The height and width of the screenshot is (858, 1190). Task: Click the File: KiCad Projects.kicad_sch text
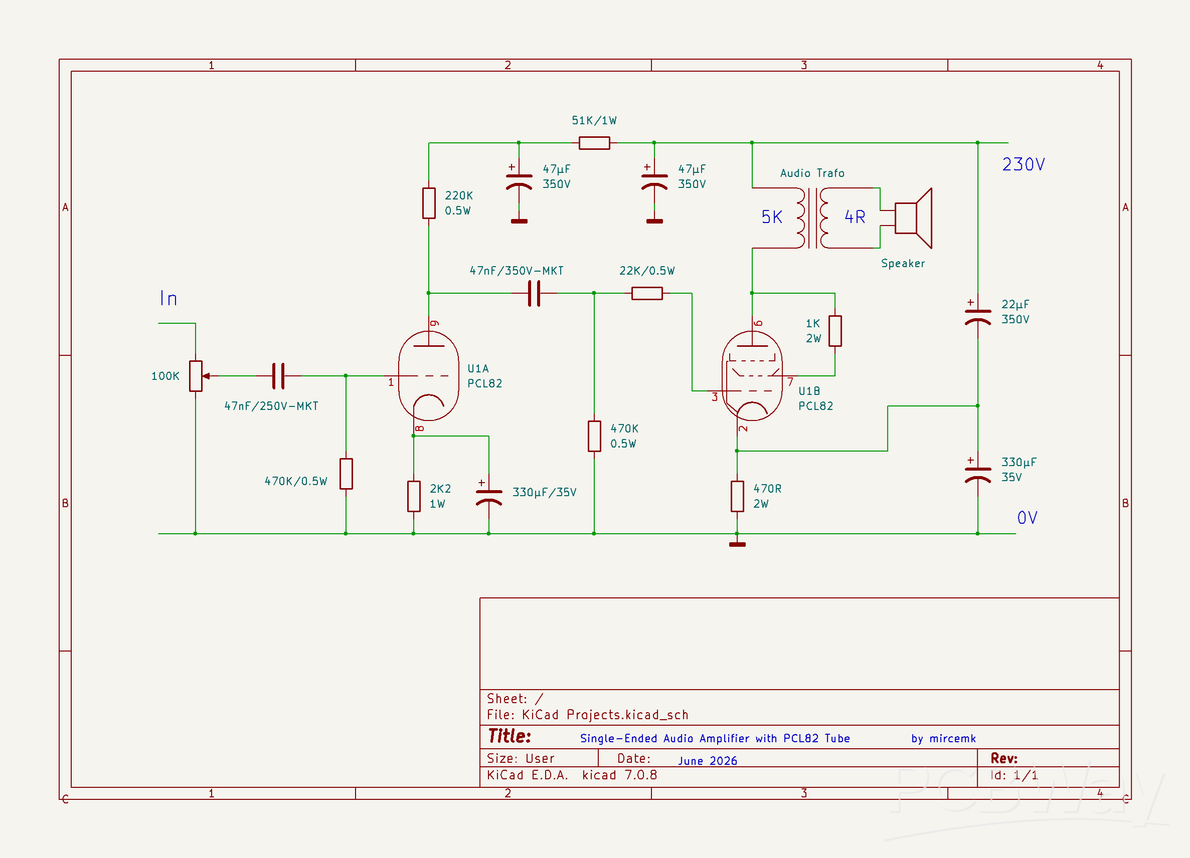pyautogui.click(x=587, y=715)
